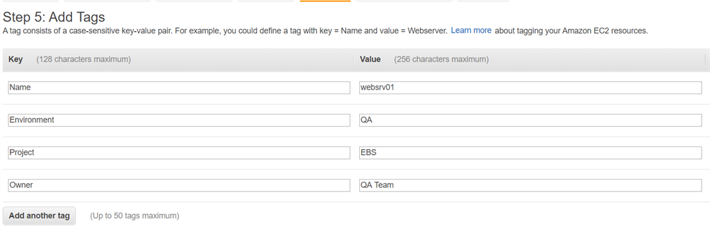Viewport: 710px width, 251px height.
Task: Click the Value column header
Action: pos(370,60)
